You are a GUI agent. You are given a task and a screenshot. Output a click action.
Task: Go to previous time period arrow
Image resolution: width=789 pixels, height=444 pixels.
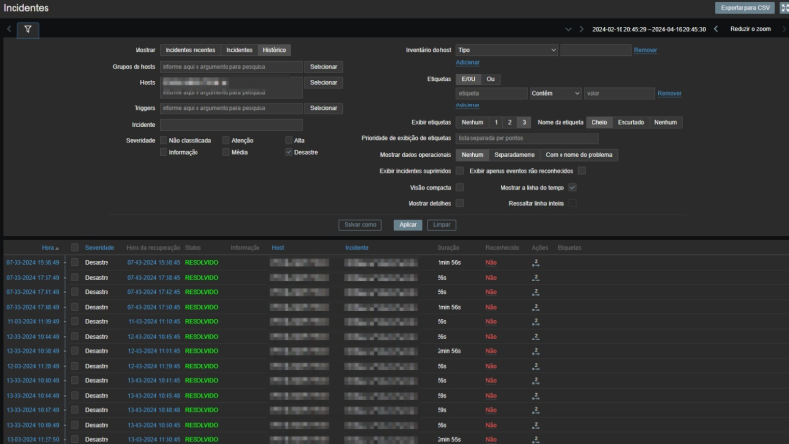click(x=716, y=30)
